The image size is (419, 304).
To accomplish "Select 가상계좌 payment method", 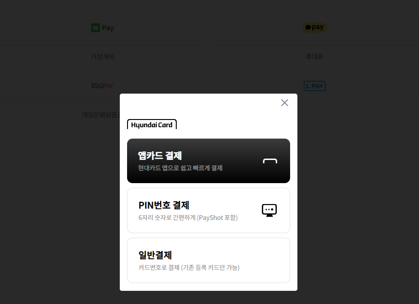I will 102,56.
